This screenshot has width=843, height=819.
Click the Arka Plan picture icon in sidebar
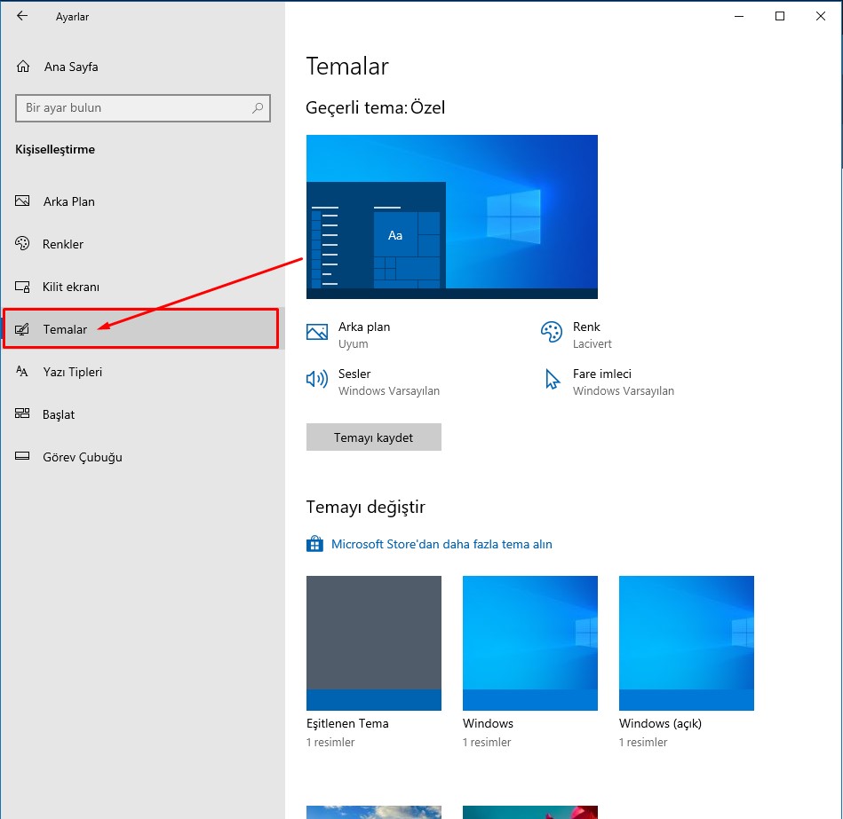[22, 201]
